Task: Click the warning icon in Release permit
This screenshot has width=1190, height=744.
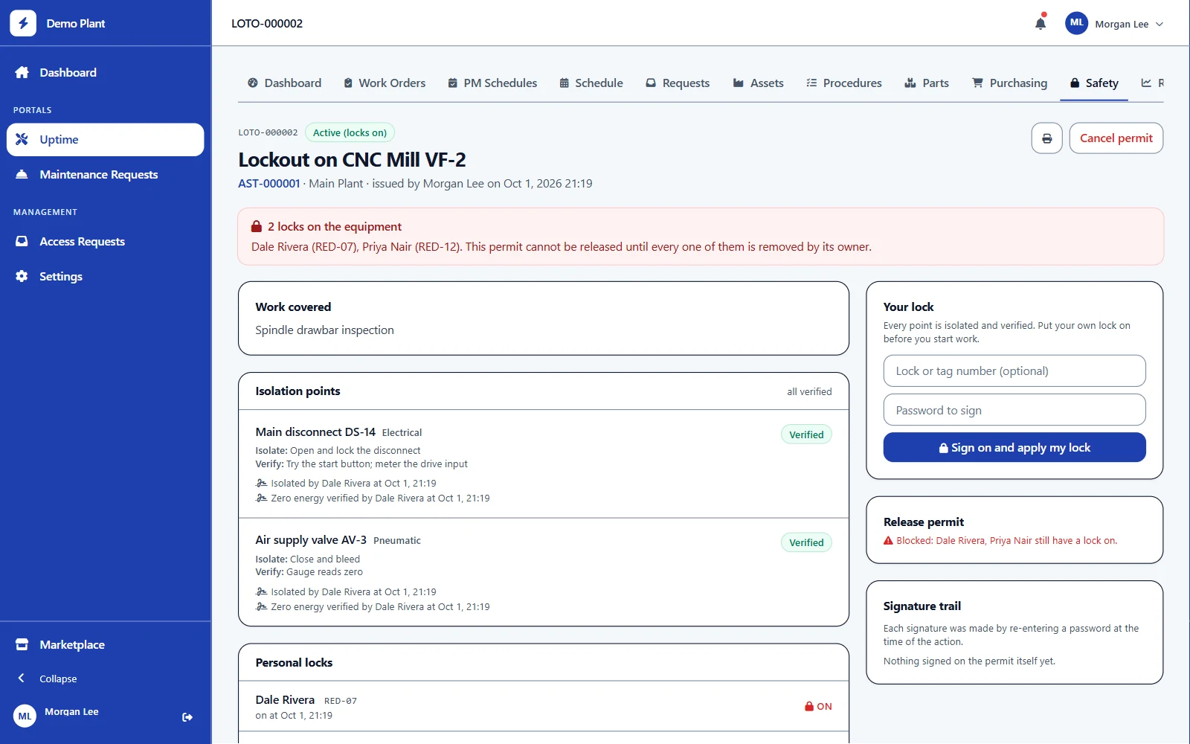Action: tap(888, 541)
